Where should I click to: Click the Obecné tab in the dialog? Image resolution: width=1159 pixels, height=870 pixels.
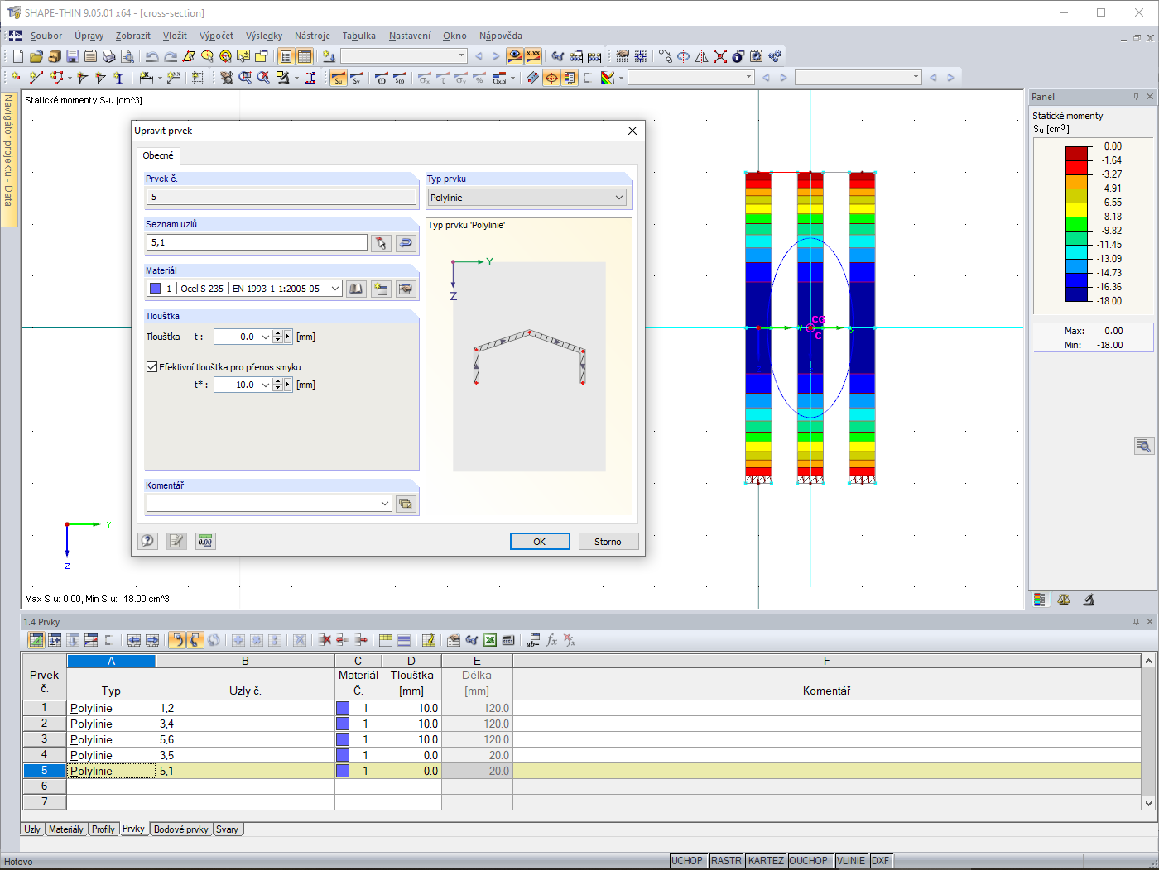tap(158, 155)
